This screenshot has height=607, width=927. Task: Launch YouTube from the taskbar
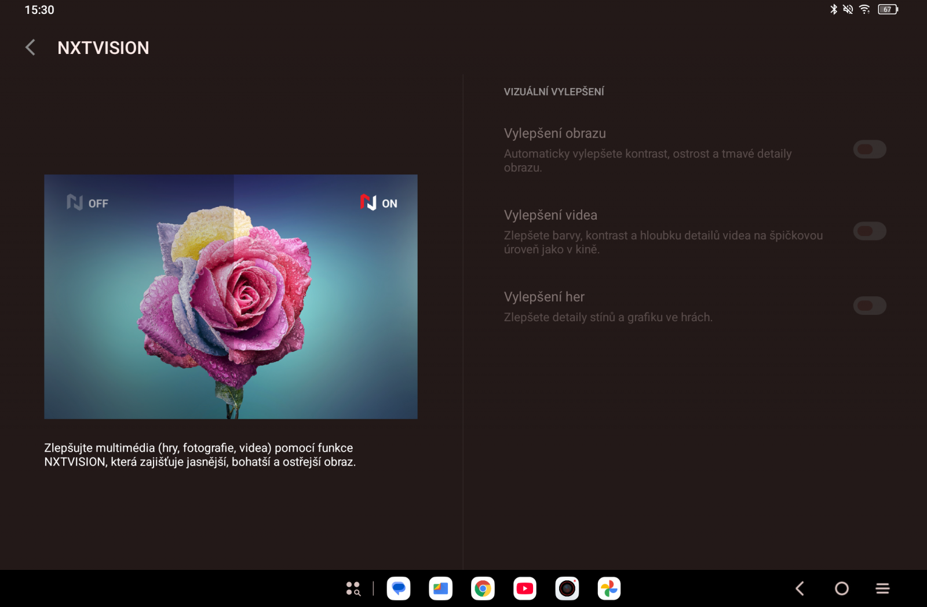(525, 588)
